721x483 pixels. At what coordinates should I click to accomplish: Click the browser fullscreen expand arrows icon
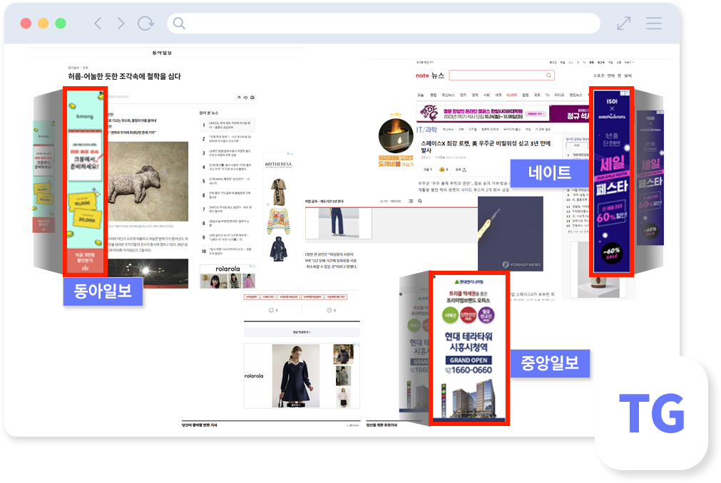click(x=623, y=24)
